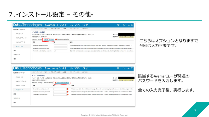The height and width of the screenshot is (117, 209).
Task: Open dropdown arrow beside globe in Password Validation screenshot
Action: [x=120, y=68]
